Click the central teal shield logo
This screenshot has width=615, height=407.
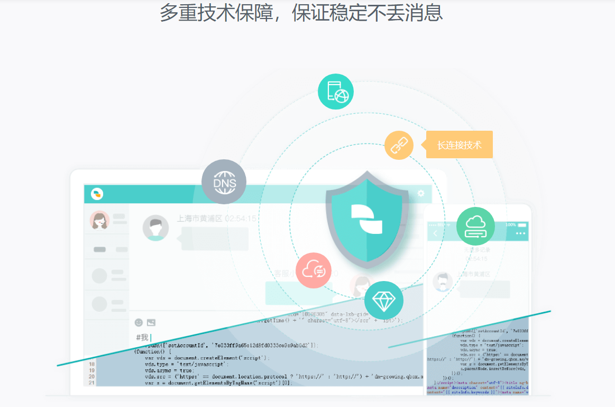tap(367, 220)
